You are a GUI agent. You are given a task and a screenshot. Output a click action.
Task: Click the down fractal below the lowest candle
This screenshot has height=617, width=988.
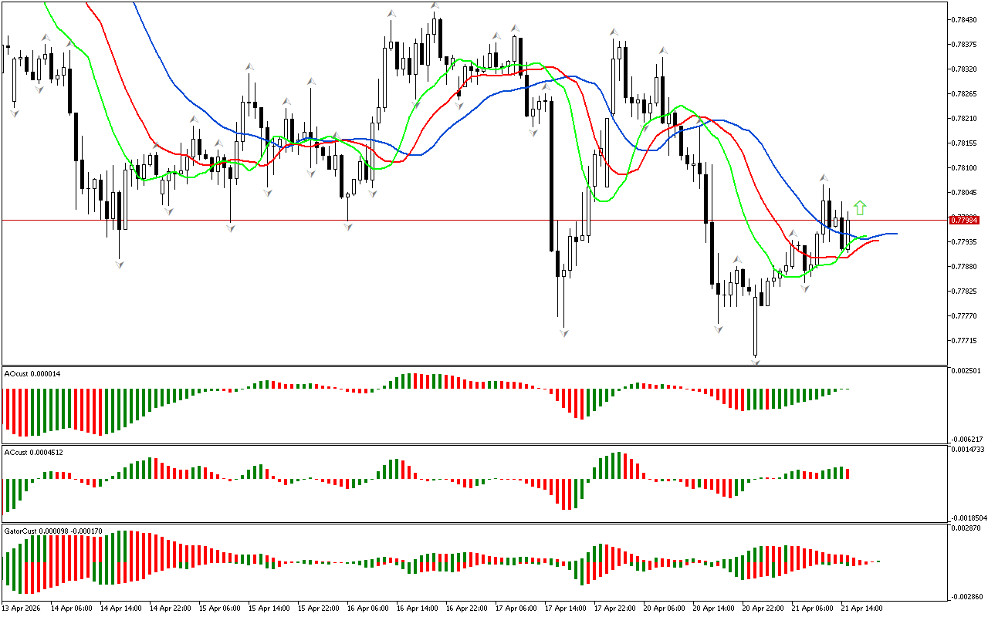point(756,361)
